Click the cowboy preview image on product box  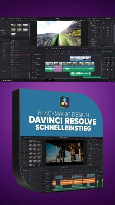coord(65,152)
